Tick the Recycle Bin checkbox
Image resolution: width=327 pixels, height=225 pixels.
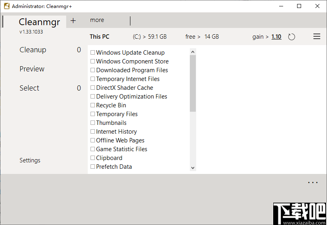tap(93, 105)
